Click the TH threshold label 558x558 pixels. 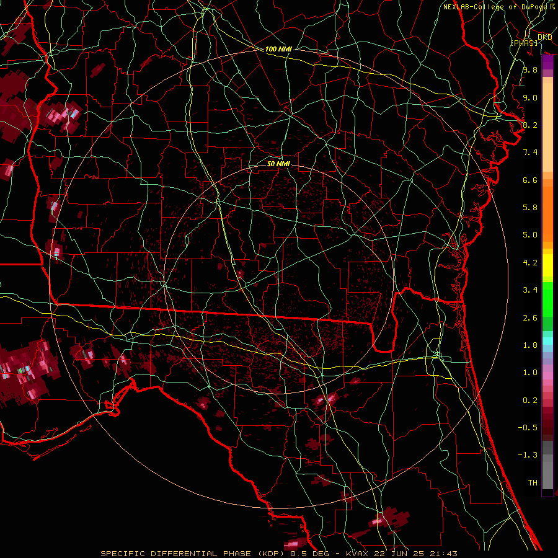[x=533, y=483]
